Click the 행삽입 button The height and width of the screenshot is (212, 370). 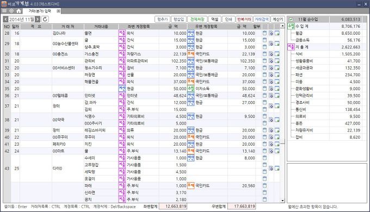178,20
